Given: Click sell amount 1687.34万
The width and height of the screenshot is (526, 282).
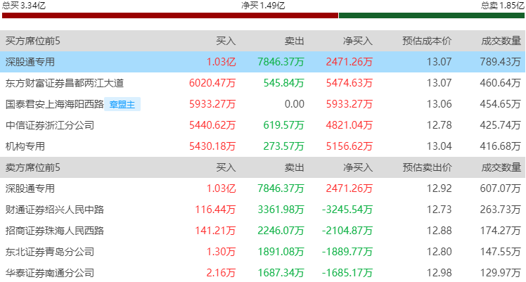Looking at the screenshot, I should click(x=281, y=273).
